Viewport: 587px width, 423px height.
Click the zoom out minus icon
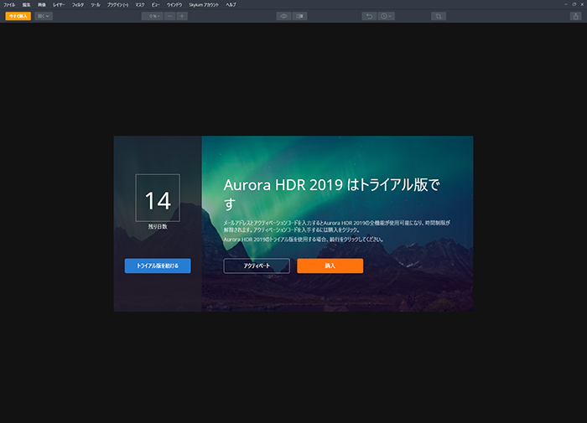170,16
